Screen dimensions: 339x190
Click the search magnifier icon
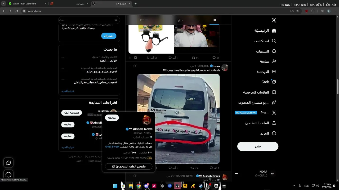point(116,20)
